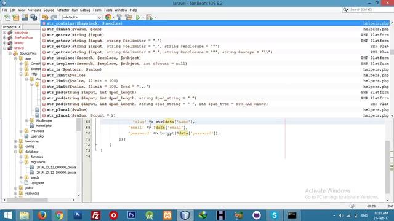This screenshot has height=221, width=394.
Task: Collapse the laravel project node
Action: (x=4, y=48)
